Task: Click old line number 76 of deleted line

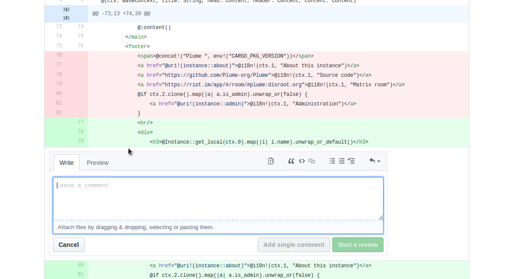Action: pyautogui.click(x=59, y=56)
